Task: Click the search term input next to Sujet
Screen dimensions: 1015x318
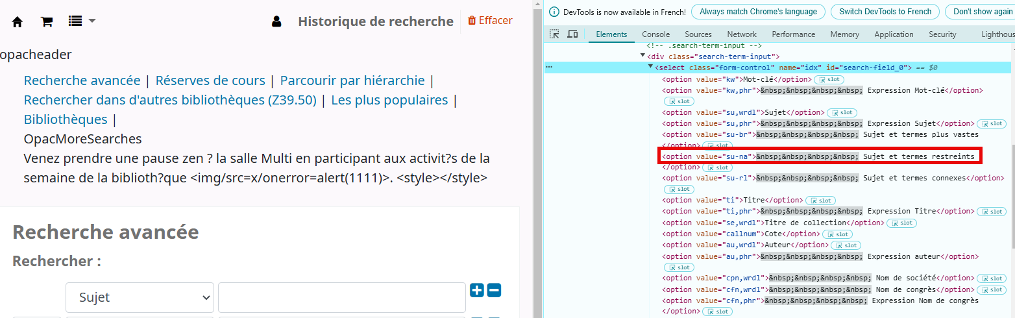Action: tap(342, 297)
